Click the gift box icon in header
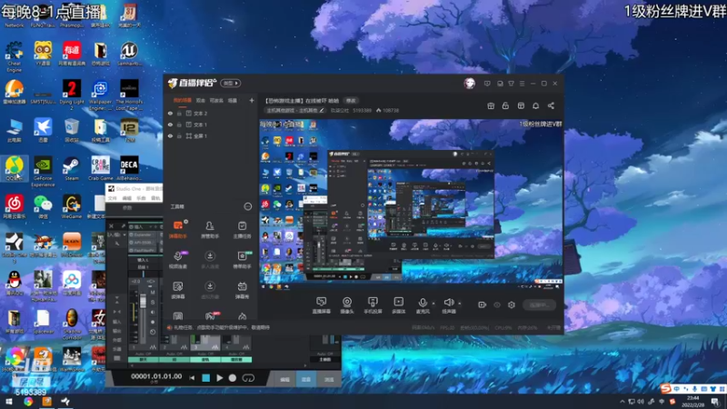This screenshot has width=727, height=409. [x=491, y=105]
